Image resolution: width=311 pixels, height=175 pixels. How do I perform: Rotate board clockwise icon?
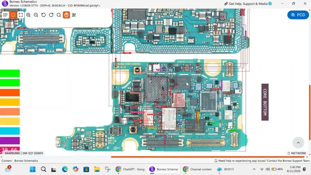(x=51, y=15)
